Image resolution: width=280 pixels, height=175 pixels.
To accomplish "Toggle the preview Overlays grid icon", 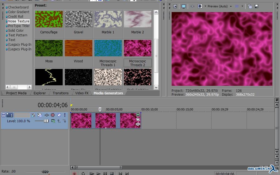I will pyautogui.click(x=237, y=6).
